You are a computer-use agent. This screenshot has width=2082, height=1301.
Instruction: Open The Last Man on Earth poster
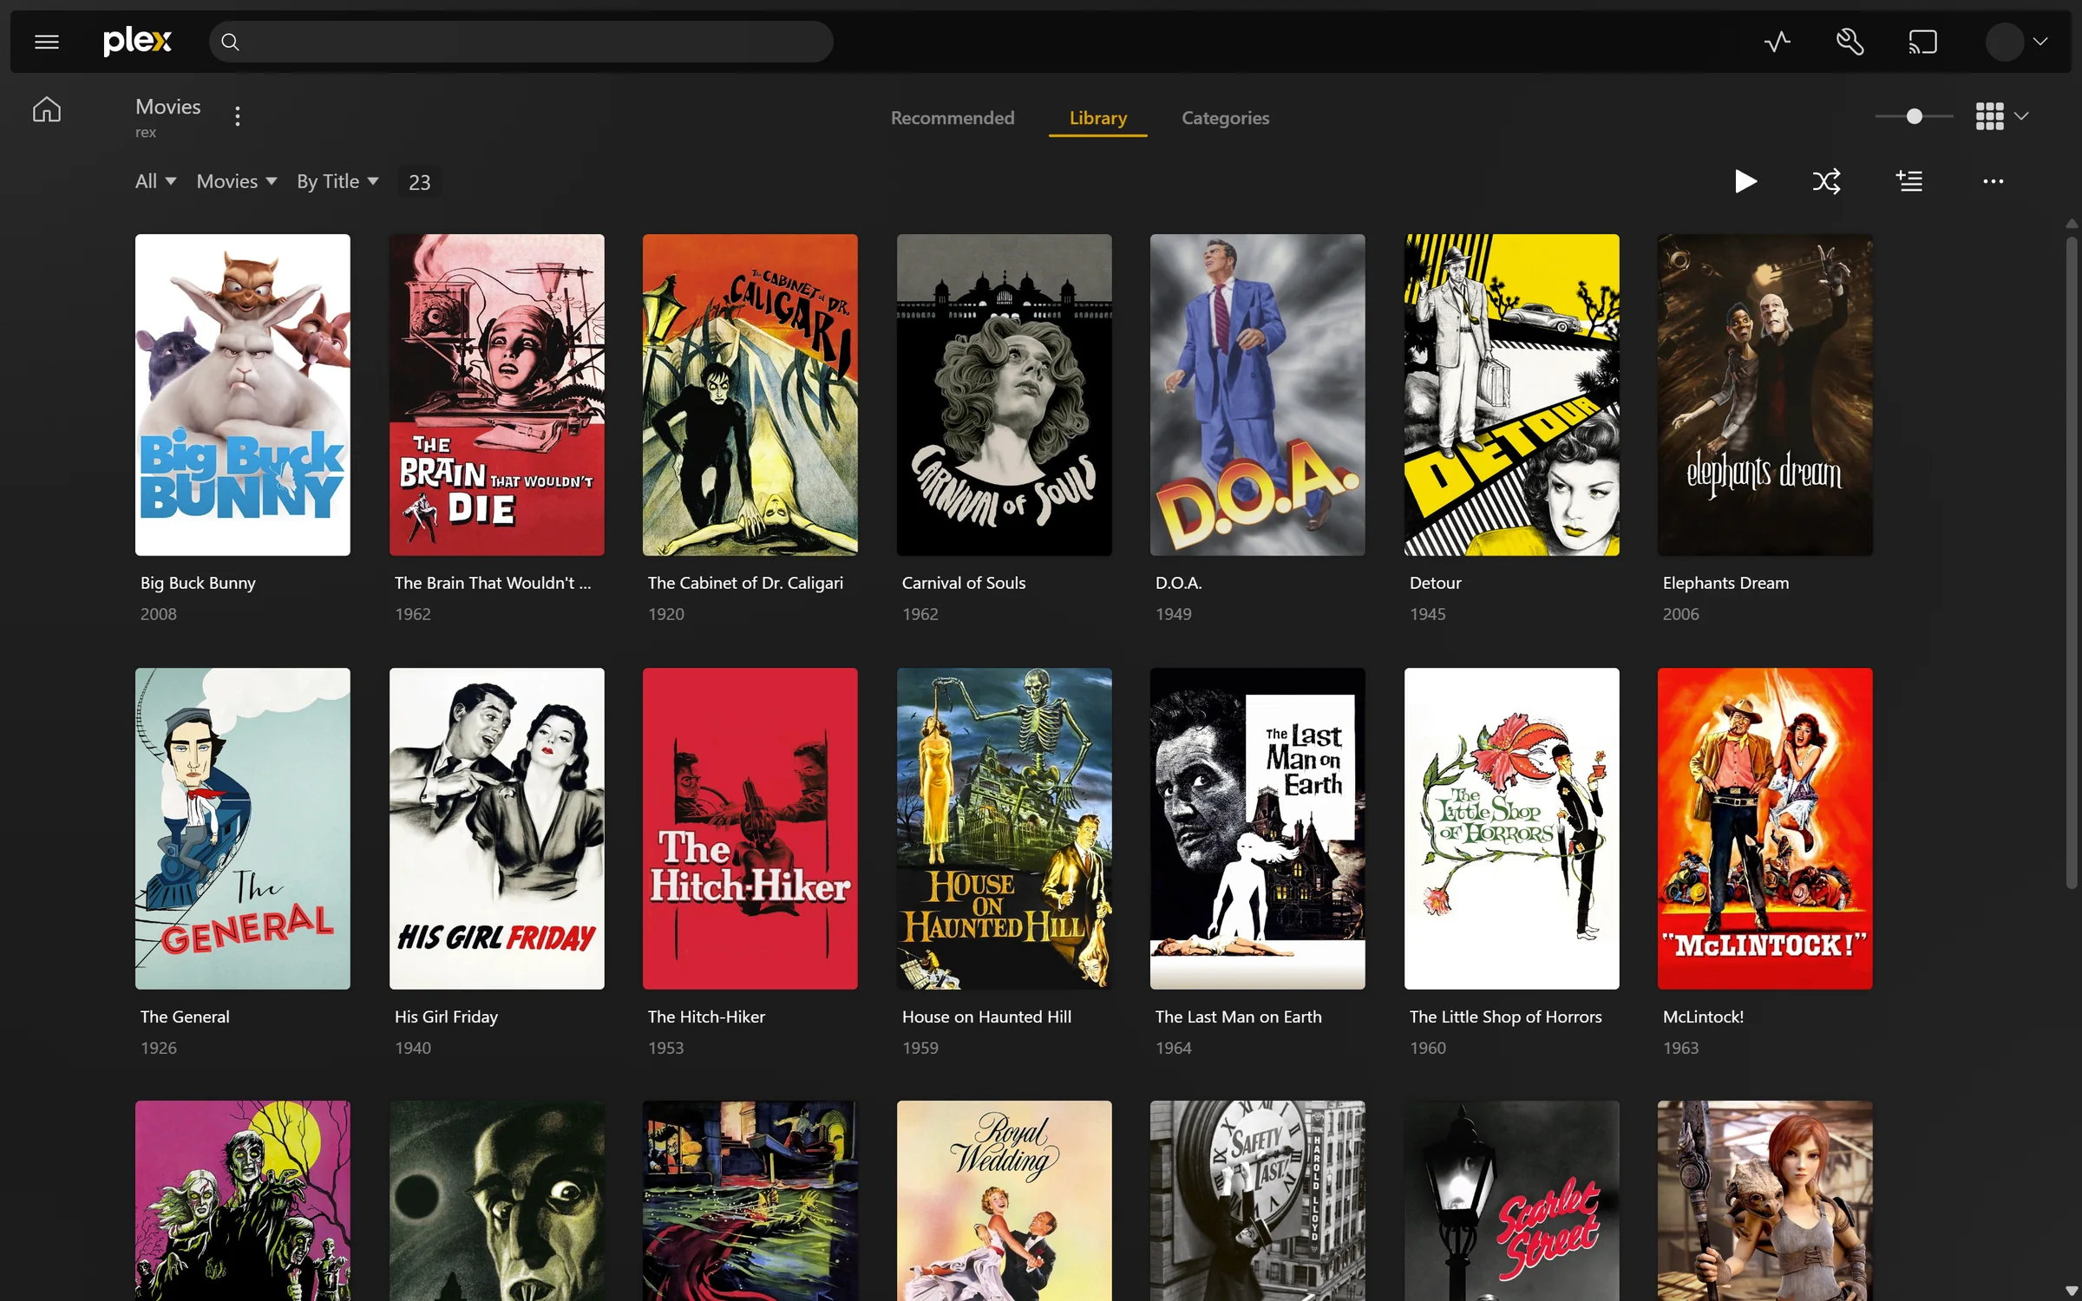1257,828
